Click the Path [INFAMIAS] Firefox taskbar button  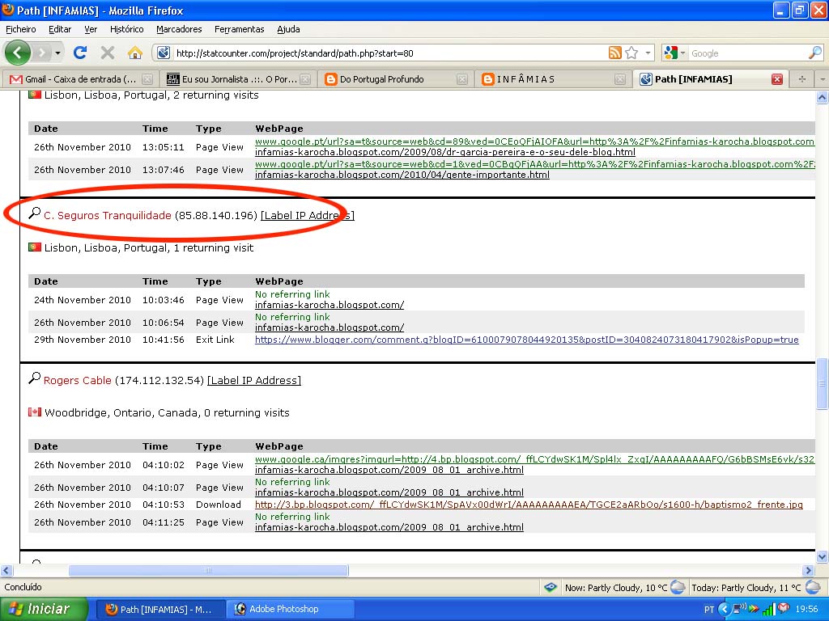(x=161, y=609)
